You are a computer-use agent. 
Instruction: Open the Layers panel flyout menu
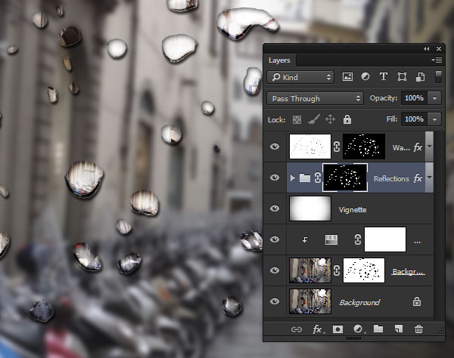pos(436,60)
